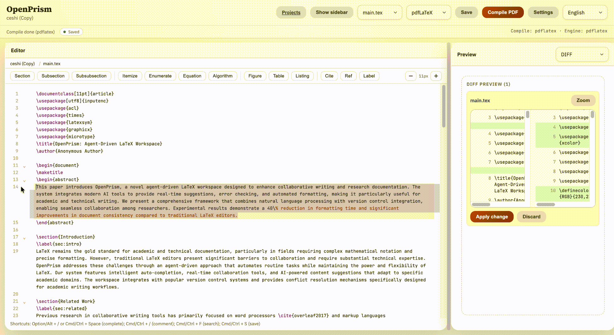Click the Show sidebar button

coord(332,12)
